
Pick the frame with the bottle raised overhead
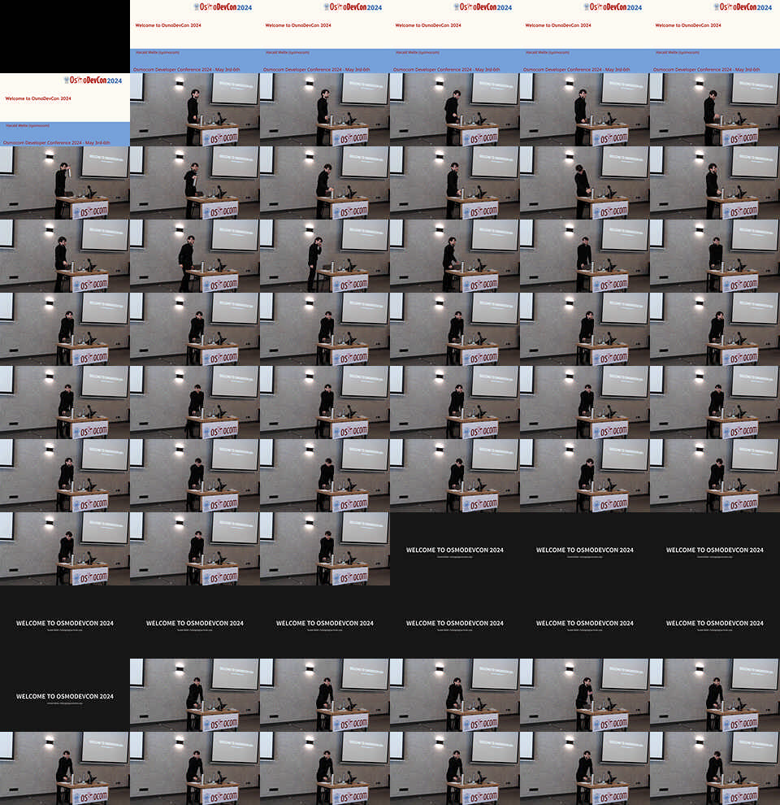(x=65, y=183)
